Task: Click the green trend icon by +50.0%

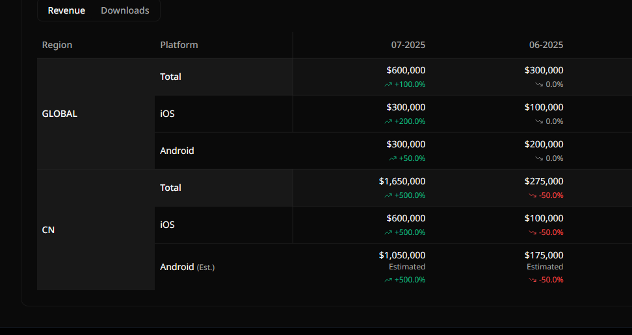Action: (393, 158)
